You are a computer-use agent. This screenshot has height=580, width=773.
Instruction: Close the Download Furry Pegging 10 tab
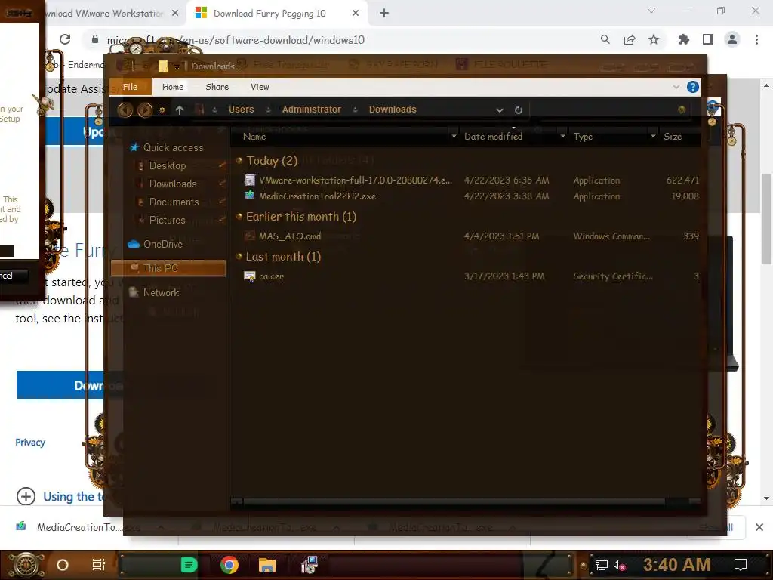click(356, 14)
